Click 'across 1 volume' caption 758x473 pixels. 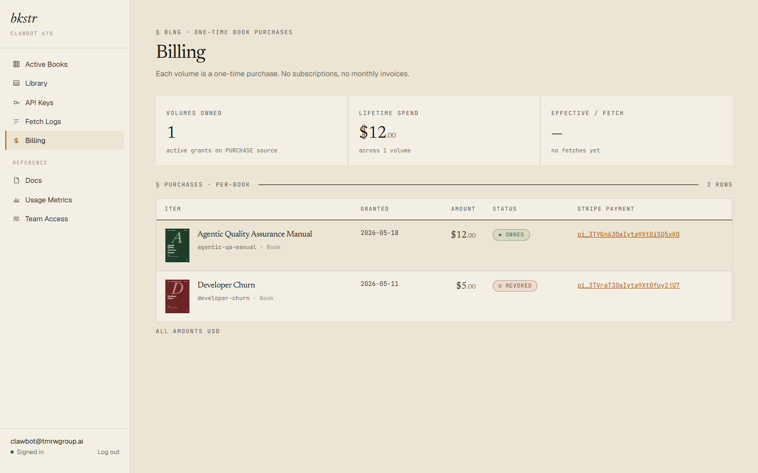coord(385,150)
